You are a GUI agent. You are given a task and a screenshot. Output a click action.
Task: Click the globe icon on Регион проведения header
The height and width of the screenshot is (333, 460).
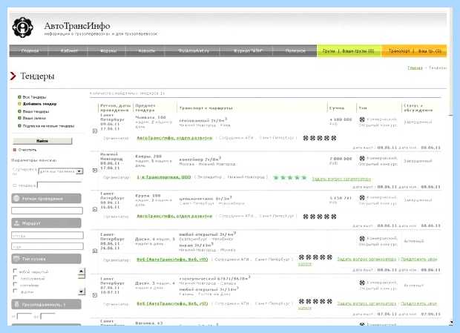[17, 199]
